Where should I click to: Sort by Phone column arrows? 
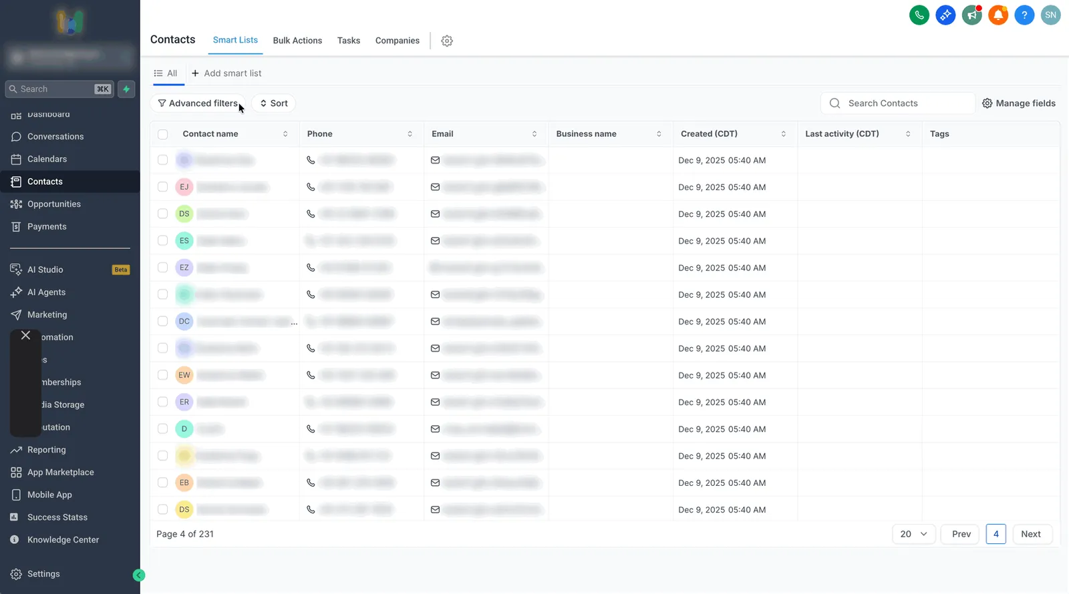click(x=410, y=134)
